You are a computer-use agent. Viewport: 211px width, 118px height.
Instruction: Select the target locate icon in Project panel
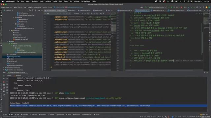pyautogui.click(x=30, y=10)
